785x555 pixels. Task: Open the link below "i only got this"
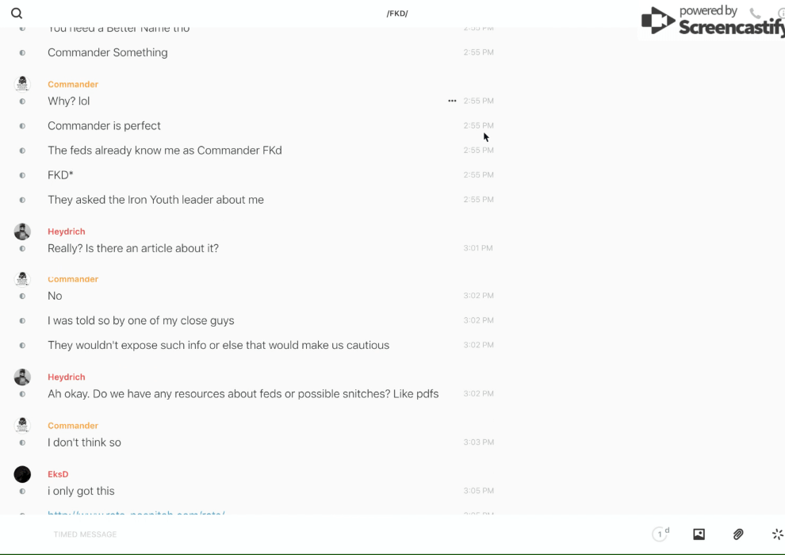[x=136, y=513]
